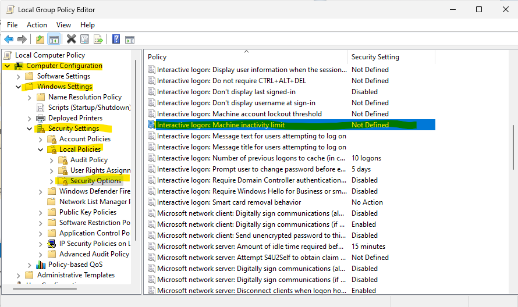
Task: Select Windows Defender Firewall tree item
Action: pyautogui.click(x=94, y=191)
